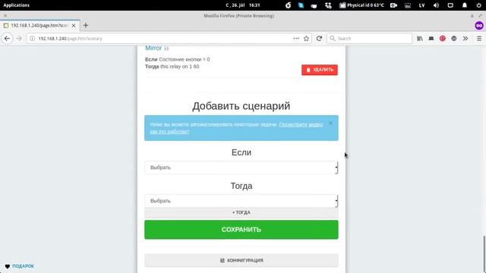Click the dark sidebar toolbar icon after Library
This screenshot has width=486, height=273.
coord(431,39)
